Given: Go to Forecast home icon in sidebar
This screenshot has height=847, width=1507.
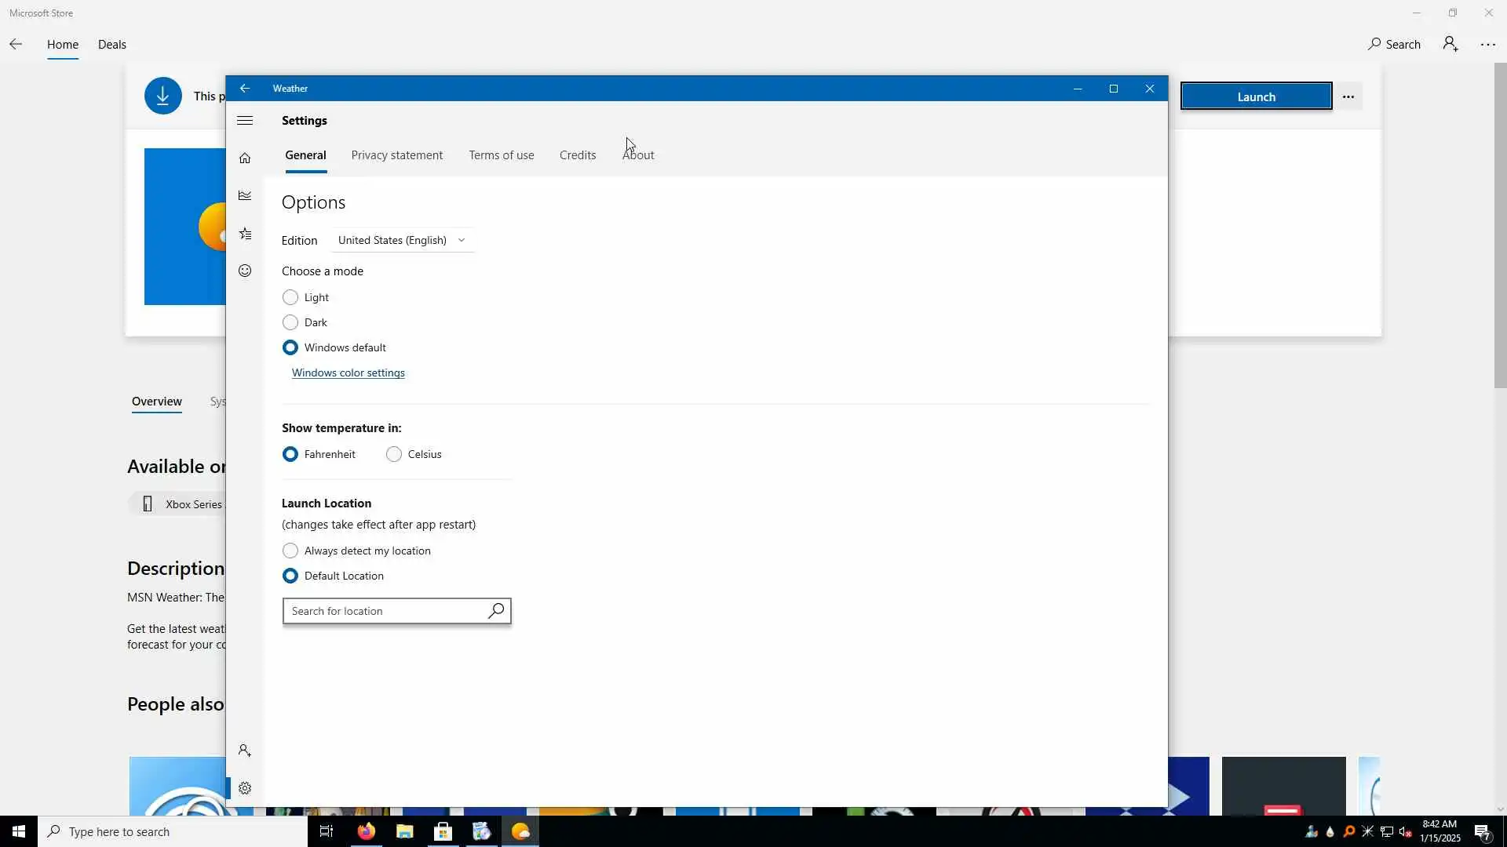Looking at the screenshot, I should tap(245, 158).
